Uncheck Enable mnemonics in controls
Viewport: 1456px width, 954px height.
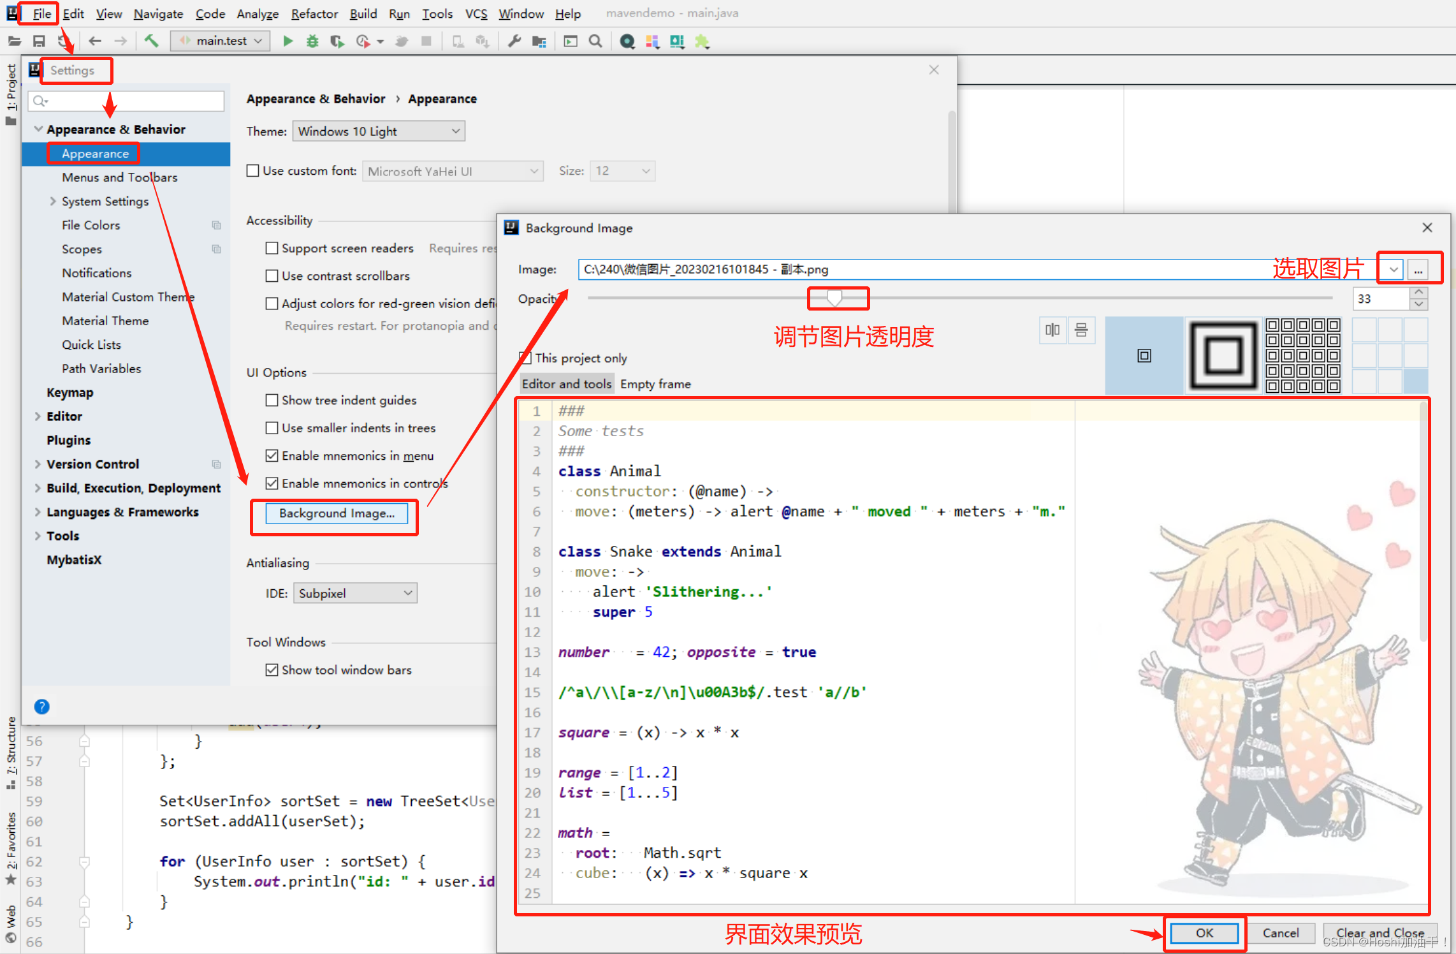[272, 483]
